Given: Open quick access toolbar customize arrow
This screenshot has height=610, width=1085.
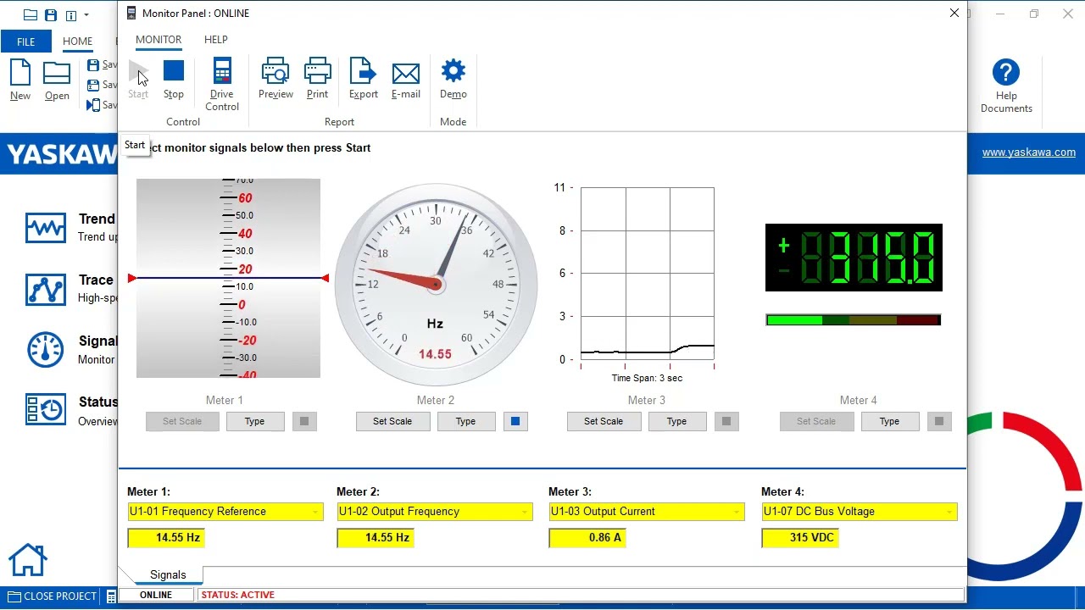Looking at the screenshot, I should 86,15.
